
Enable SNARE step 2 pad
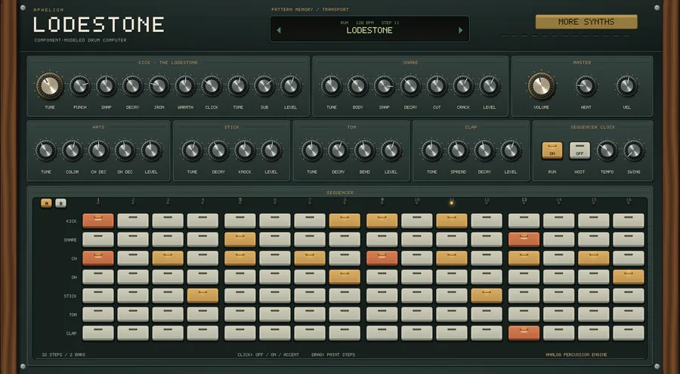pos(133,240)
